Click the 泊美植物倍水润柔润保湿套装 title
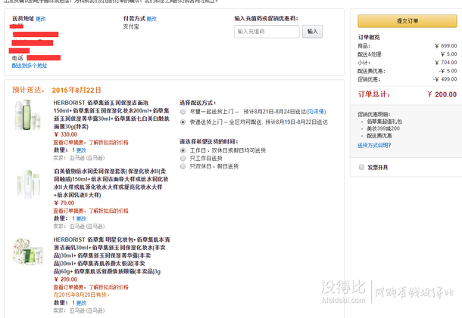This screenshot has width=462, height=318. click(111, 183)
